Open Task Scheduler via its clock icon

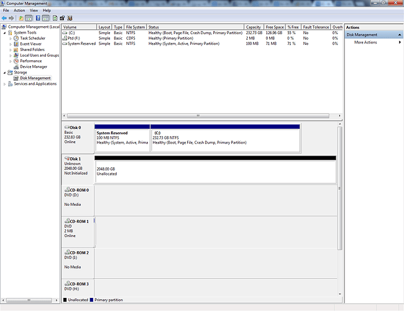pyautogui.click(x=16, y=38)
